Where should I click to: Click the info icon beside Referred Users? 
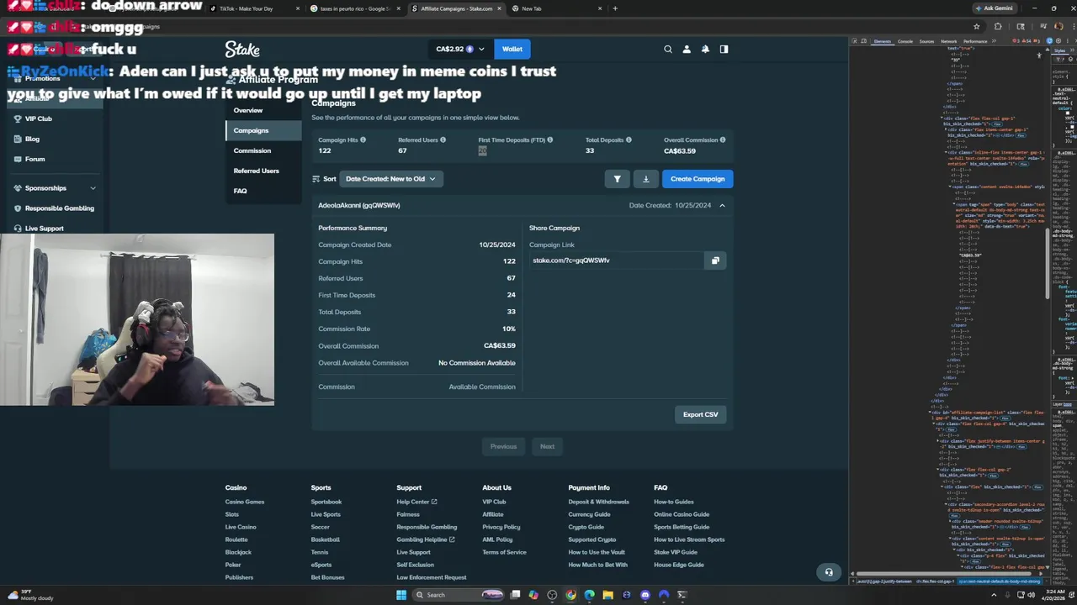coord(443,140)
